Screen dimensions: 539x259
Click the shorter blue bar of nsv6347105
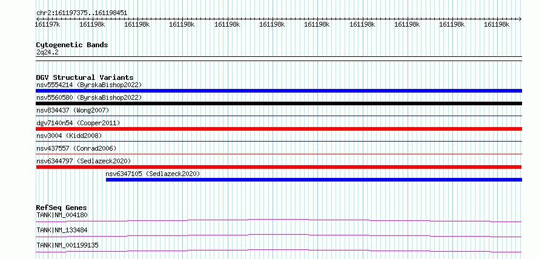point(314,180)
